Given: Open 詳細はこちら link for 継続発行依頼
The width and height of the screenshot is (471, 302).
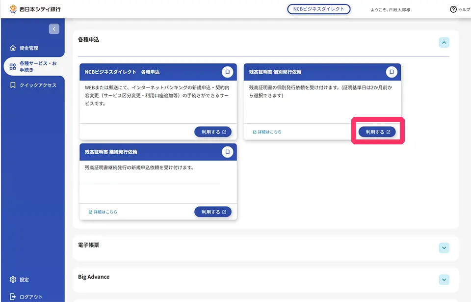Looking at the screenshot, I should coord(103,212).
